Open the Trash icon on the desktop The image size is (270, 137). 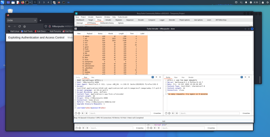pyautogui.click(x=10, y=11)
